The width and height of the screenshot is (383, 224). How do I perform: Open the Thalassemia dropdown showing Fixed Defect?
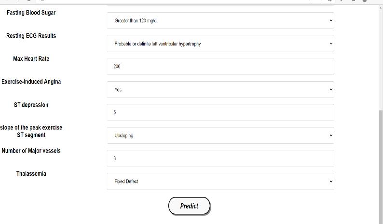click(x=220, y=182)
